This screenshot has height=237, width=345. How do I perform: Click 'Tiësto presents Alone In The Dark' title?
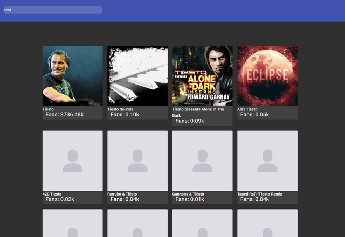[x=198, y=113]
